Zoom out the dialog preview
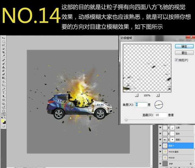This screenshot has width=195, height=168. (x=136, y=95)
